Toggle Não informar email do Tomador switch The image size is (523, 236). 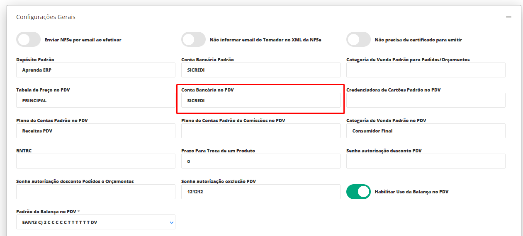click(193, 40)
